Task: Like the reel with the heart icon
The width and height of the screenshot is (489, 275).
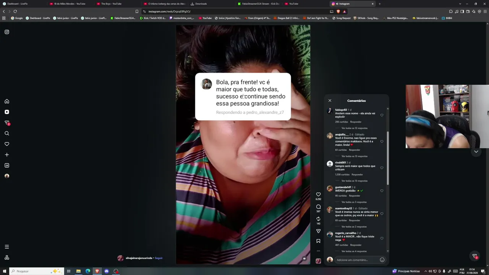Action: 318,194
